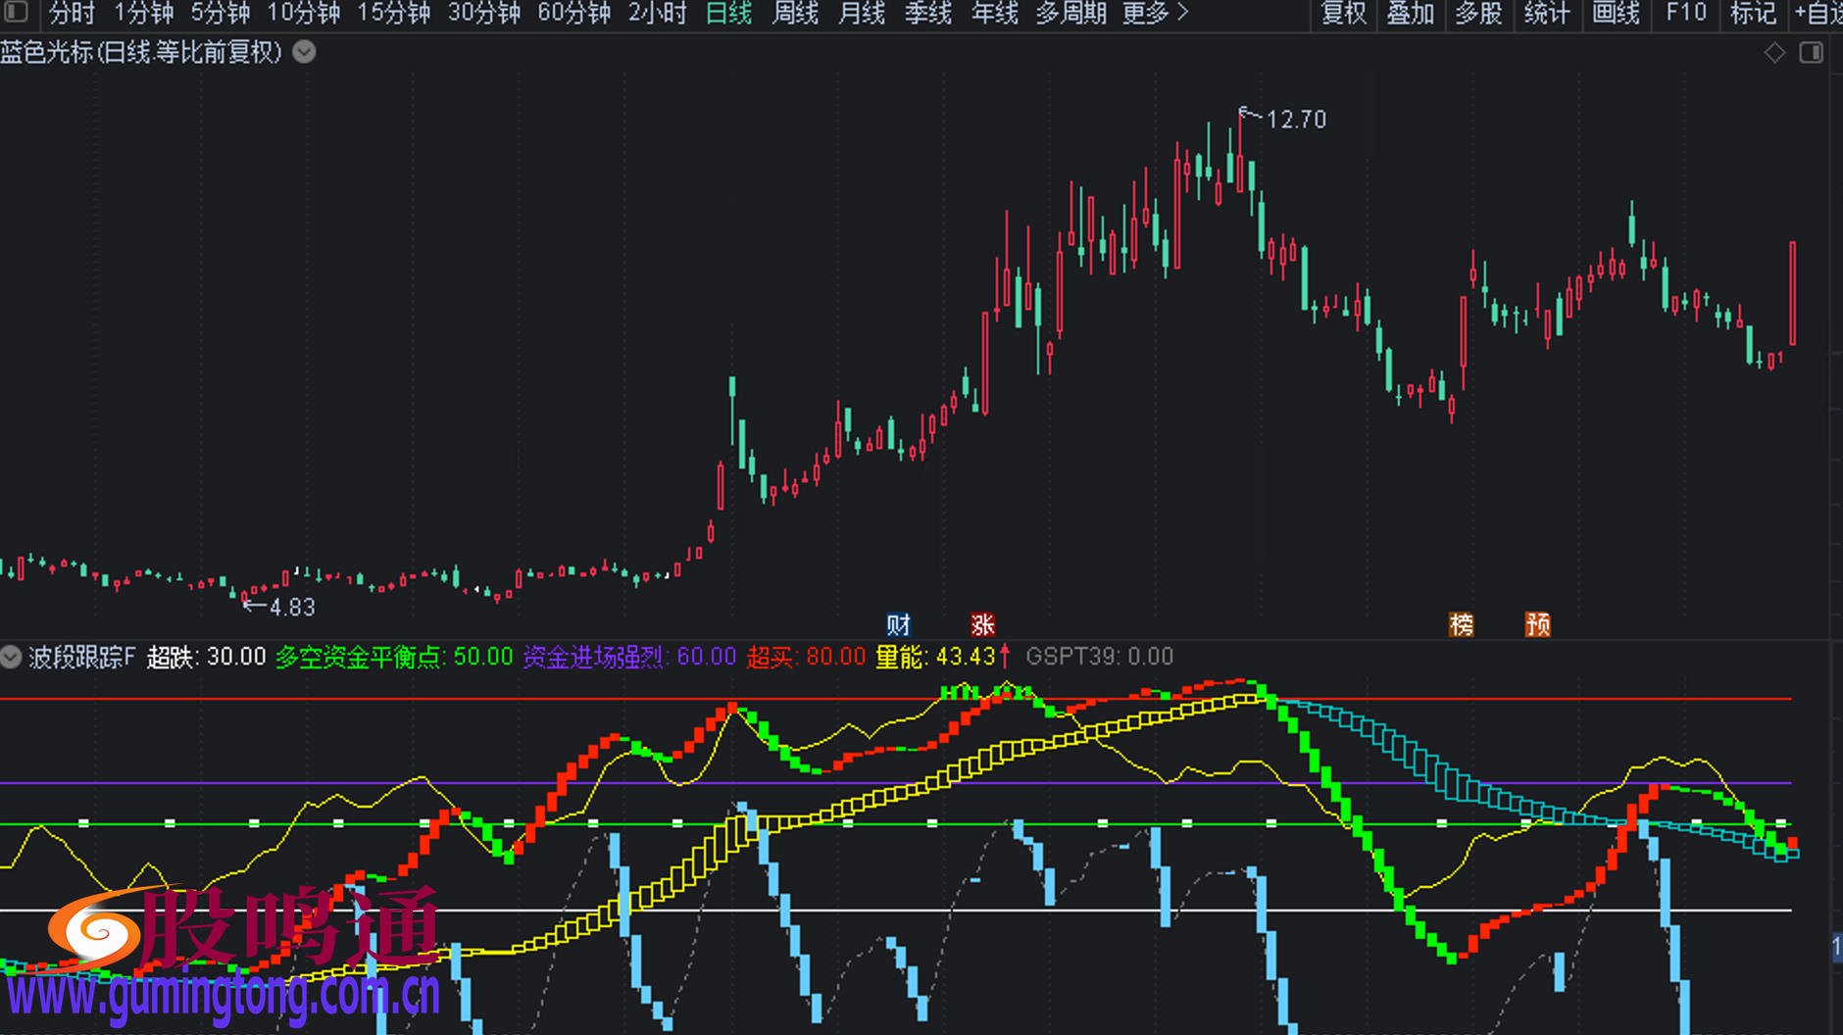Switch to the 60分钟 period tab
This screenshot has height=1035, width=1843.
573,13
